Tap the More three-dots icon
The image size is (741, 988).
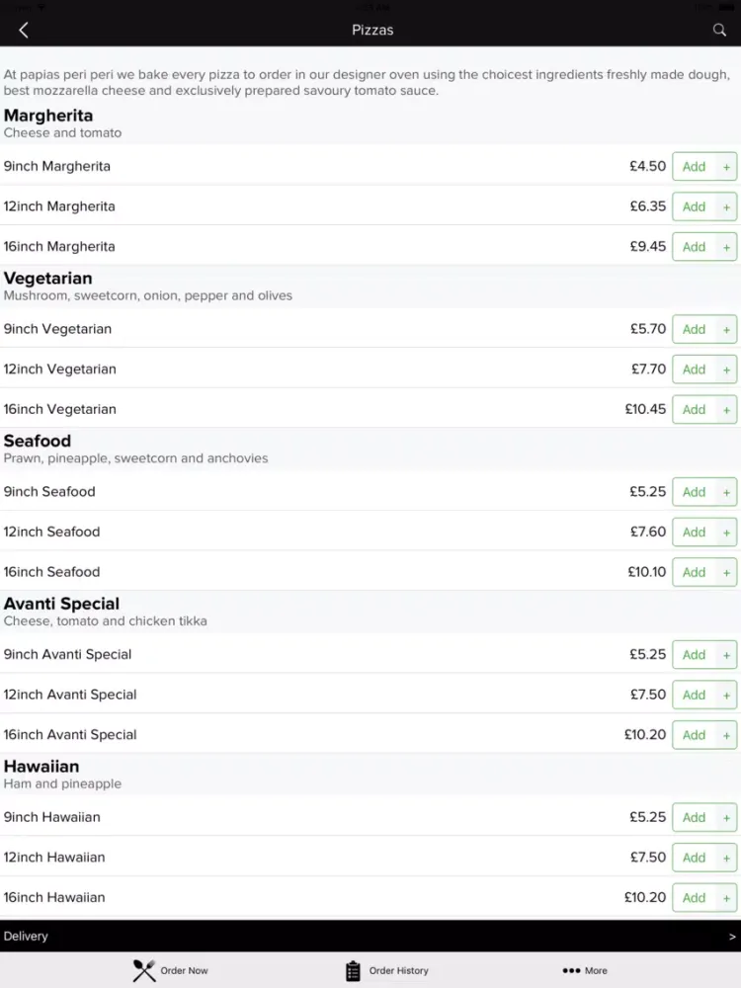click(571, 970)
